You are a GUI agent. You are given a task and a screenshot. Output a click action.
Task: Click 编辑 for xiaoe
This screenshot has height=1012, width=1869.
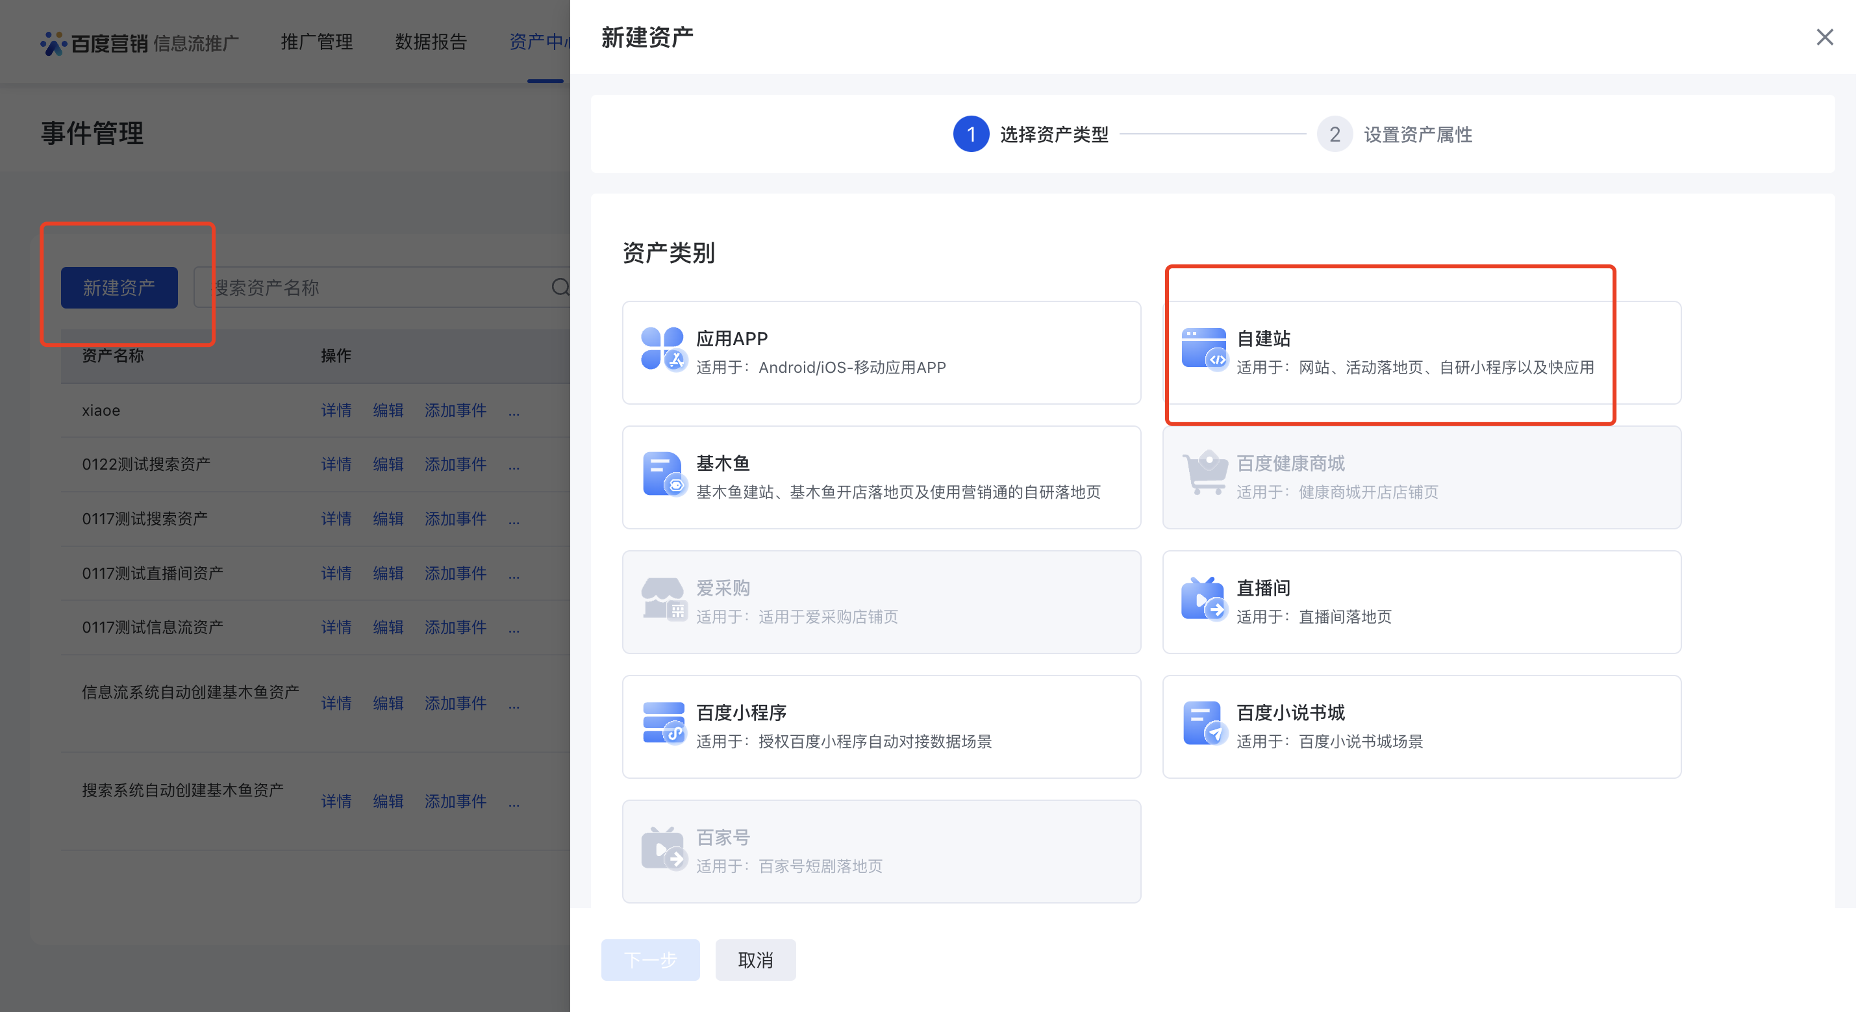point(388,411)
